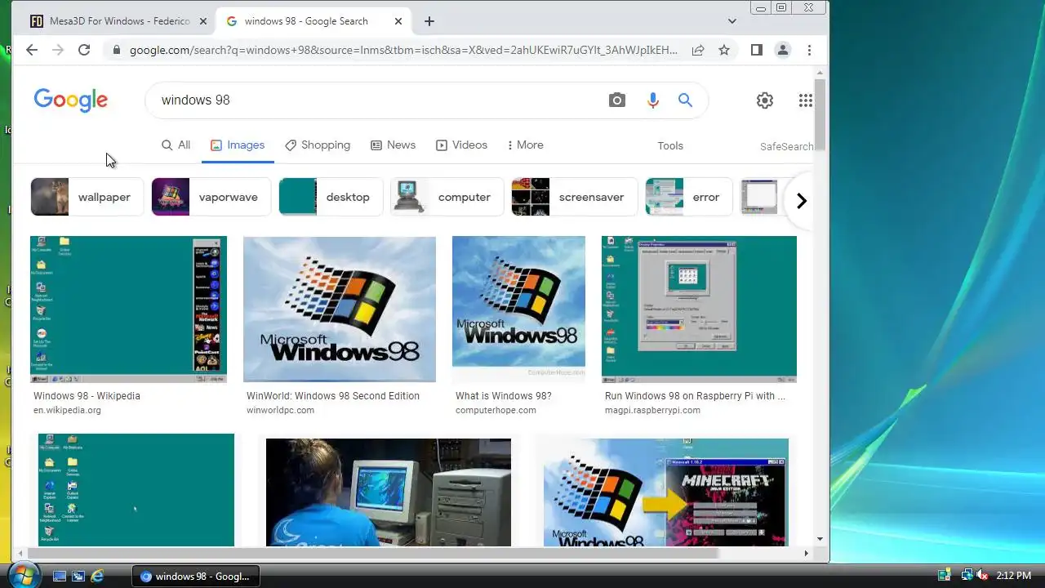Click 'Run Windows 98 on Raspberry Pi' title
Viewport: 1045px width, 588px height.
pos(695,396)
